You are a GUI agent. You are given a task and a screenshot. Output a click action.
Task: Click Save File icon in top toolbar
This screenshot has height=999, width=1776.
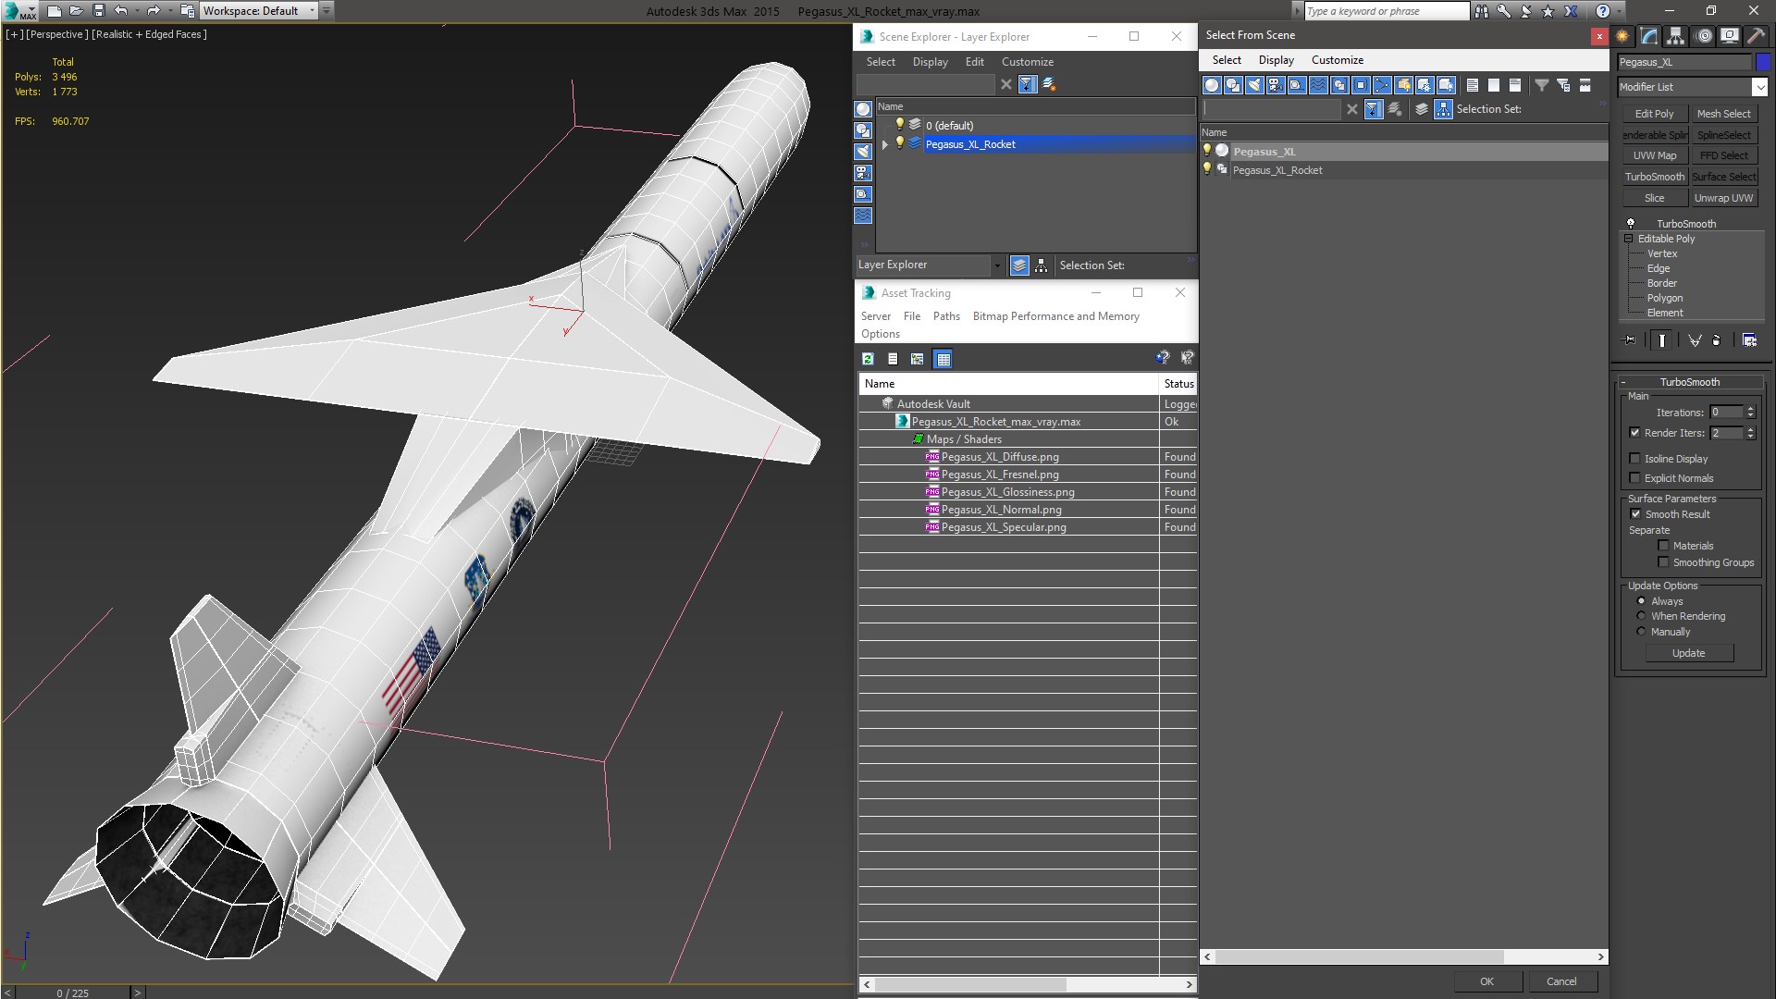pyautogui.click(x=99, y=11)
